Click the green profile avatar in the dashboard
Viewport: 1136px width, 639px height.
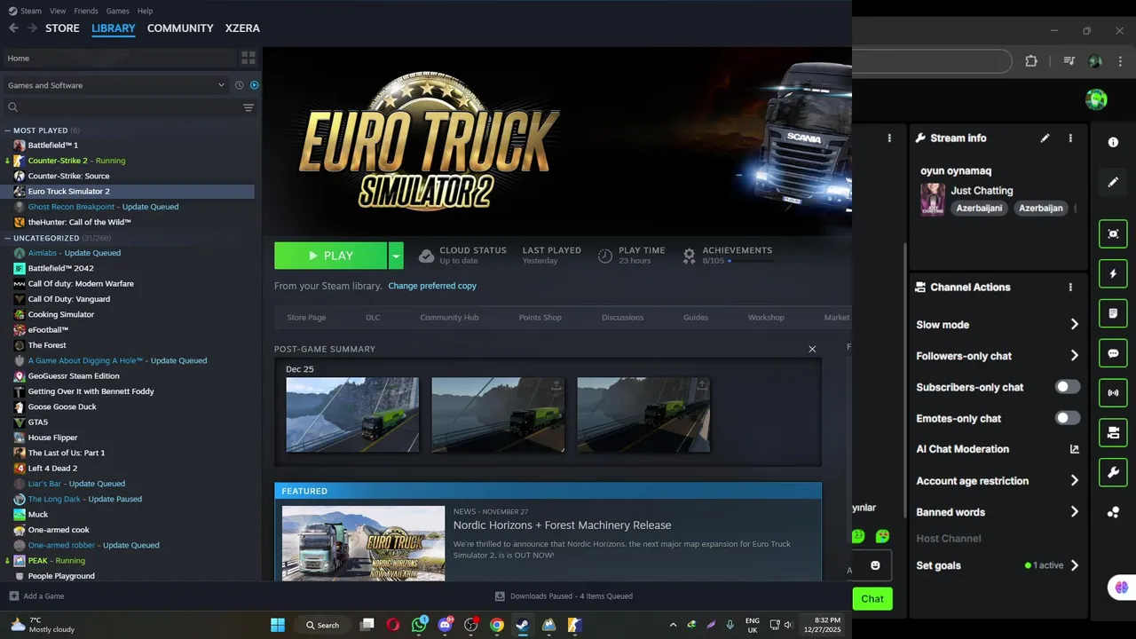tap(1096, 99)
